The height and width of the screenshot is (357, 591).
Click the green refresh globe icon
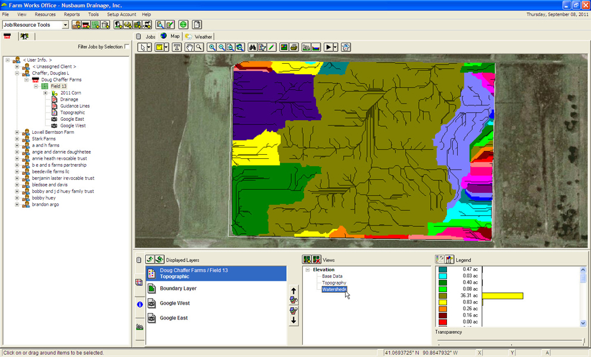183,24
